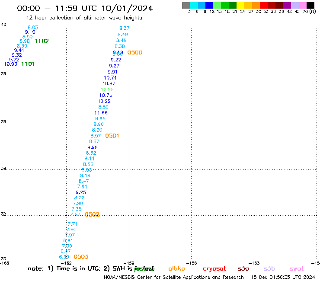Viewport: 320px width, 281px height.
Task: Click the 7.91 wave height value
Action: coord(82,187)
